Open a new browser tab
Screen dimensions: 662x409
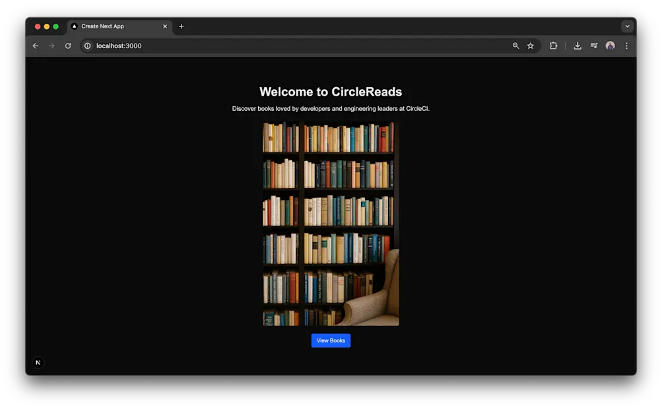point(182,26)
